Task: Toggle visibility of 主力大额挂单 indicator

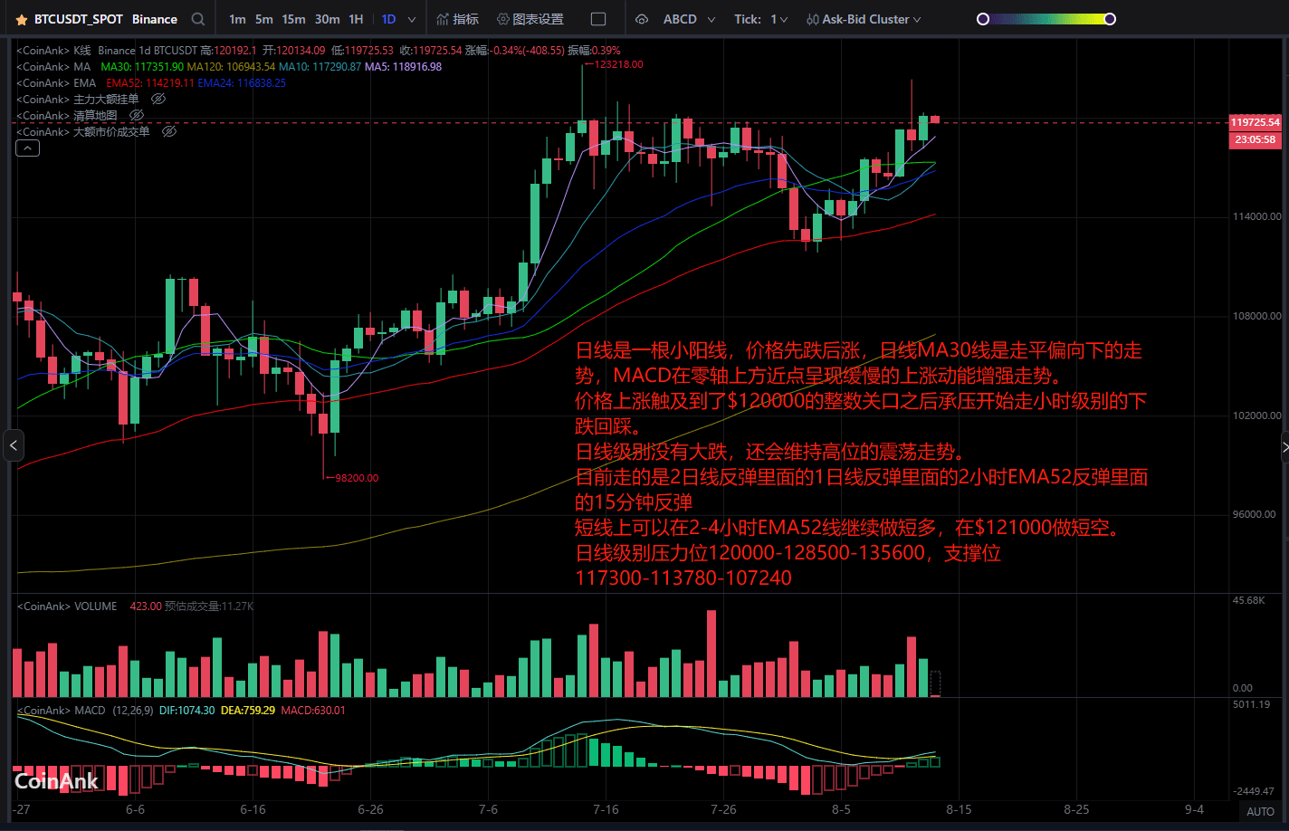Action: [158, 99]
